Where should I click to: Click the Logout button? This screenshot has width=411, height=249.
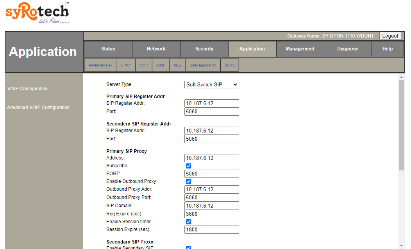click(x=390, y=36)
